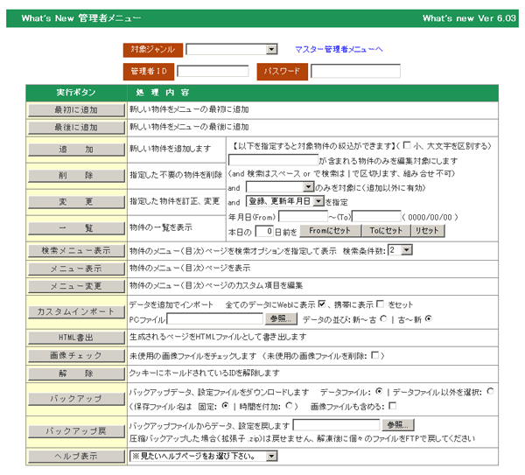This screenshot has width=525, height=475.
Task: Focus the PCファイル path field
Action: (x=214, y=319)
